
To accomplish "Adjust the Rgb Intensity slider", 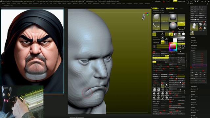I will (x=160, y=66).
